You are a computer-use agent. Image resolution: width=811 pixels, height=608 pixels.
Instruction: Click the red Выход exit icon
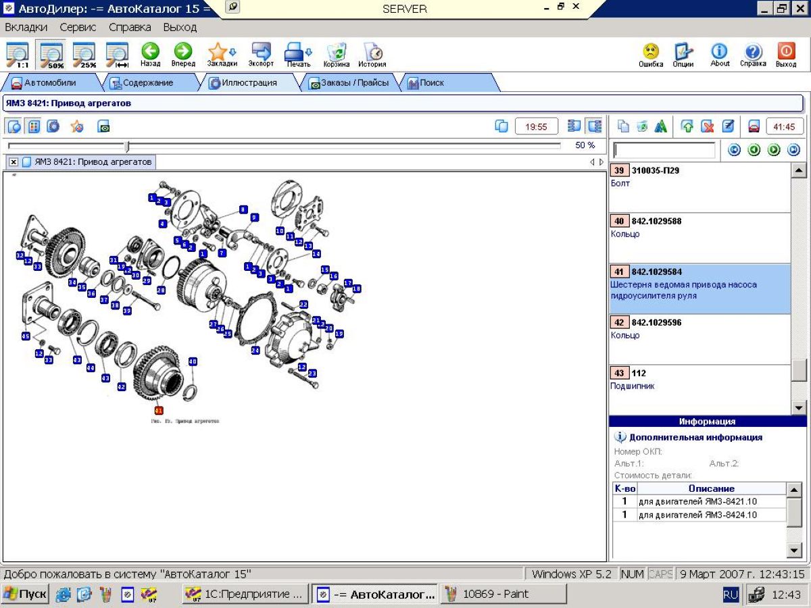(x=786, y=55)
